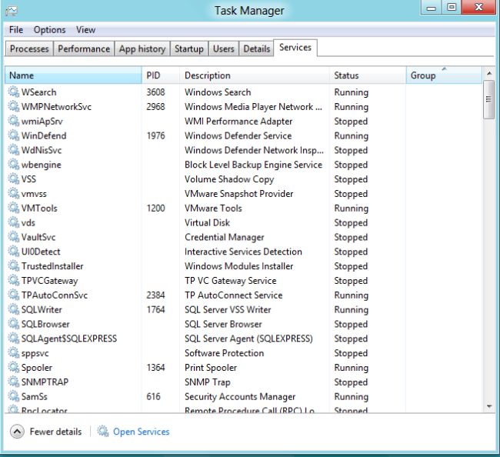Click the gear icon beside SQLWriter
The height and width of the screenshot is (457, 500).
[13, 309]
